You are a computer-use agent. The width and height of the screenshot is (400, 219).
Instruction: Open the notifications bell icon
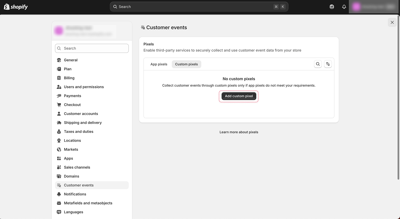click(344, 7)
